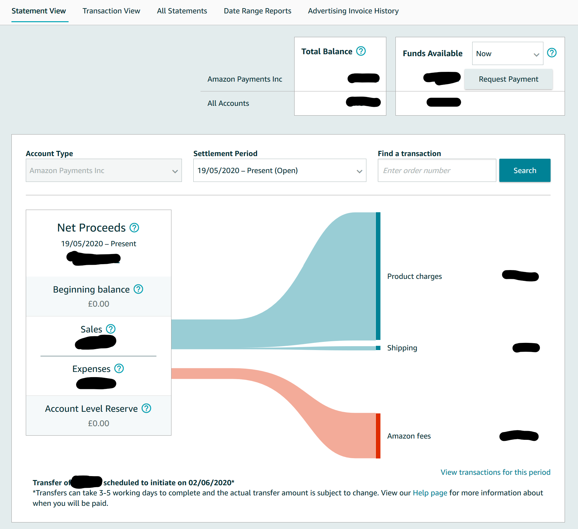Click the Product charges teal bar
Screen dimensions: 578x529
coord(378,276)
